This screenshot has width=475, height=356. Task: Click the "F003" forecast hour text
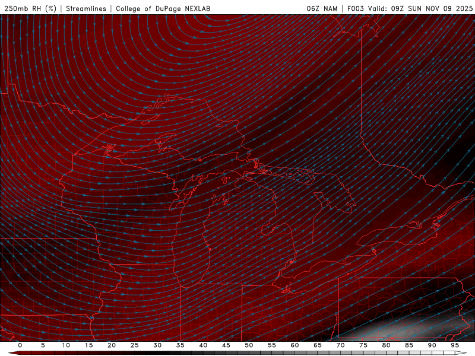coord(355,8)
